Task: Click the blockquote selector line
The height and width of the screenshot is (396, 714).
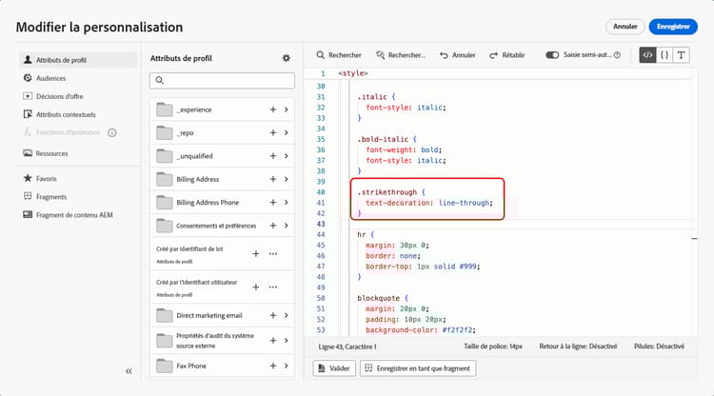Action: [378, 298]
